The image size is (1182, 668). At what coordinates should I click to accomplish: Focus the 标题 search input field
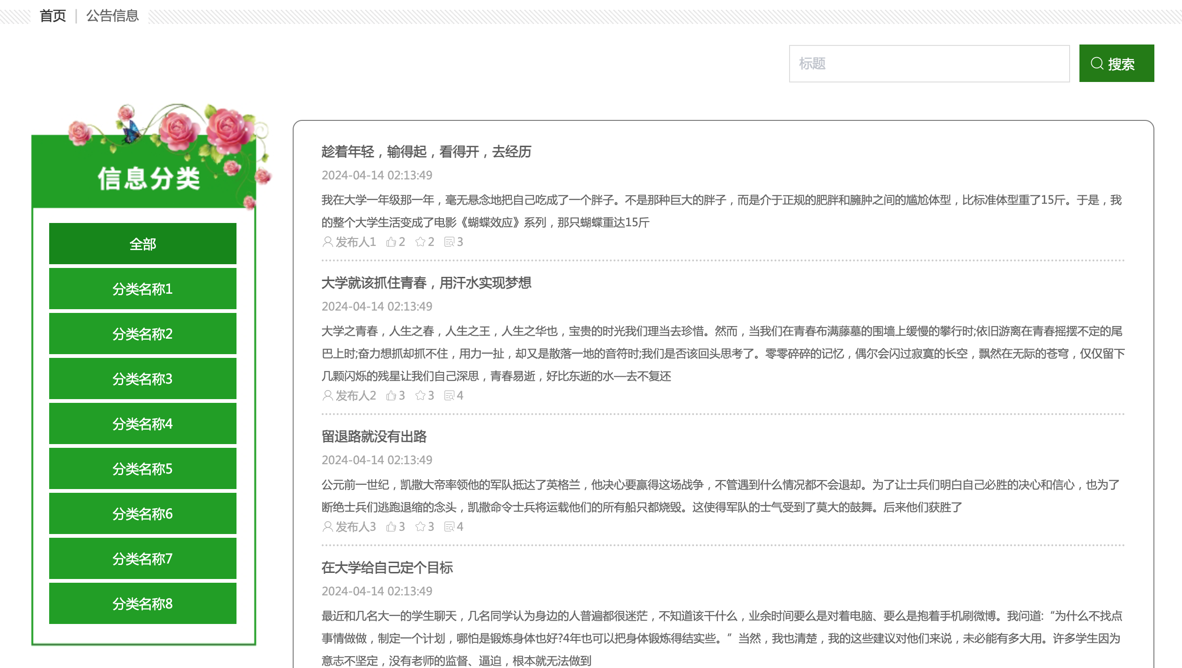coord(929,64)
